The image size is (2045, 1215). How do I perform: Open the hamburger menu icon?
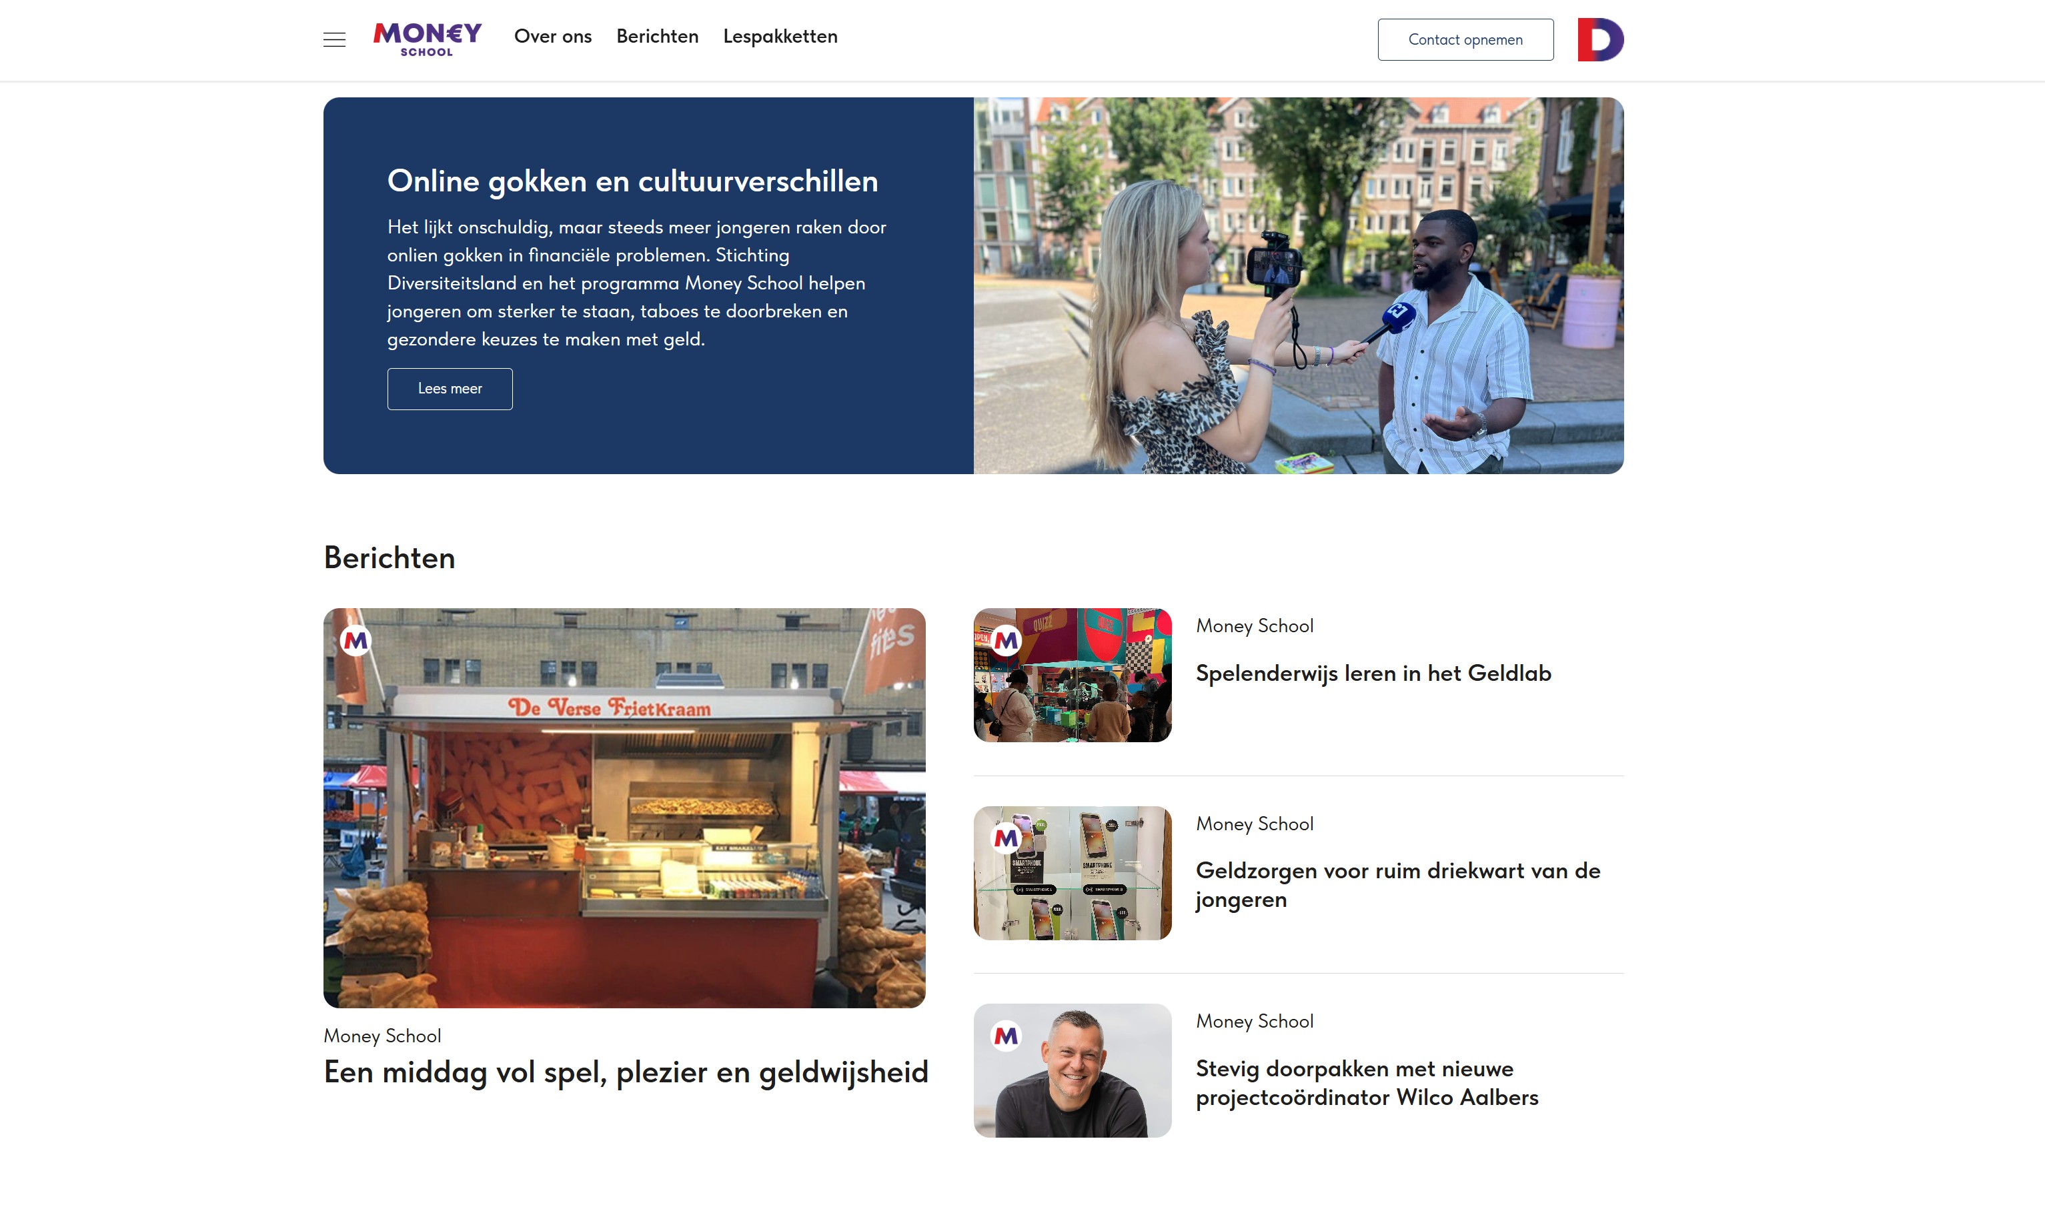point(334,39)
